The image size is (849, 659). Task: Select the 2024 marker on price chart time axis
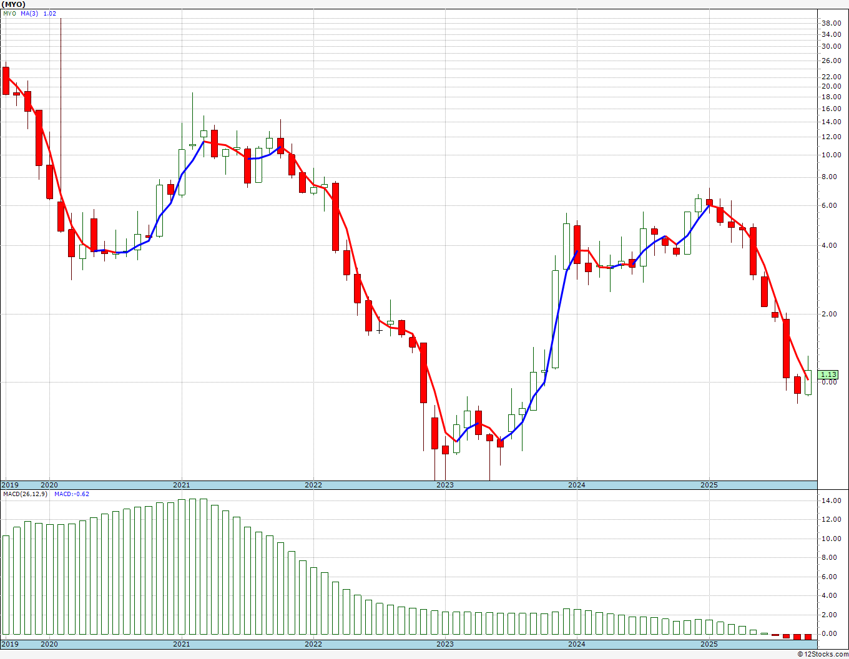576,485
